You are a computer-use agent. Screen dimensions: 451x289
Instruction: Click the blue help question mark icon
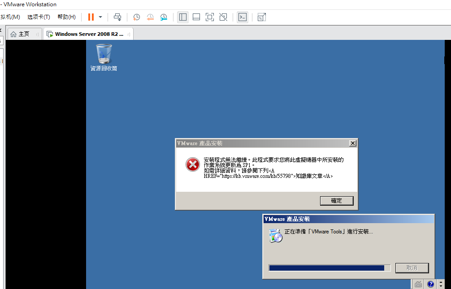[x=430, y=285]
